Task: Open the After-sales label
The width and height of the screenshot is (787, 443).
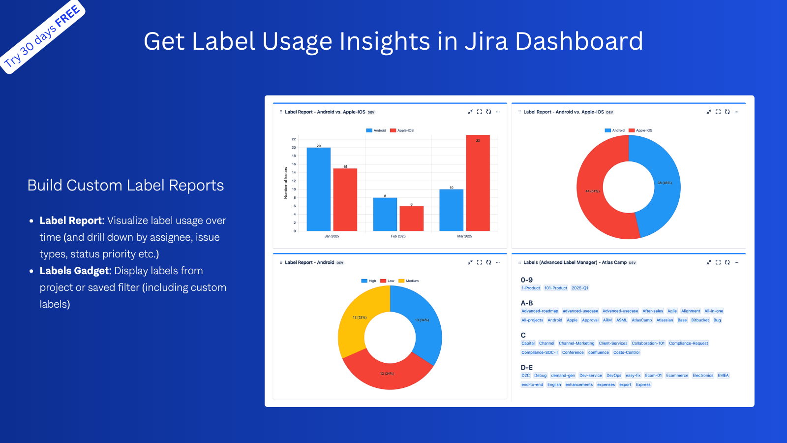Action: [x=653, y=311]
